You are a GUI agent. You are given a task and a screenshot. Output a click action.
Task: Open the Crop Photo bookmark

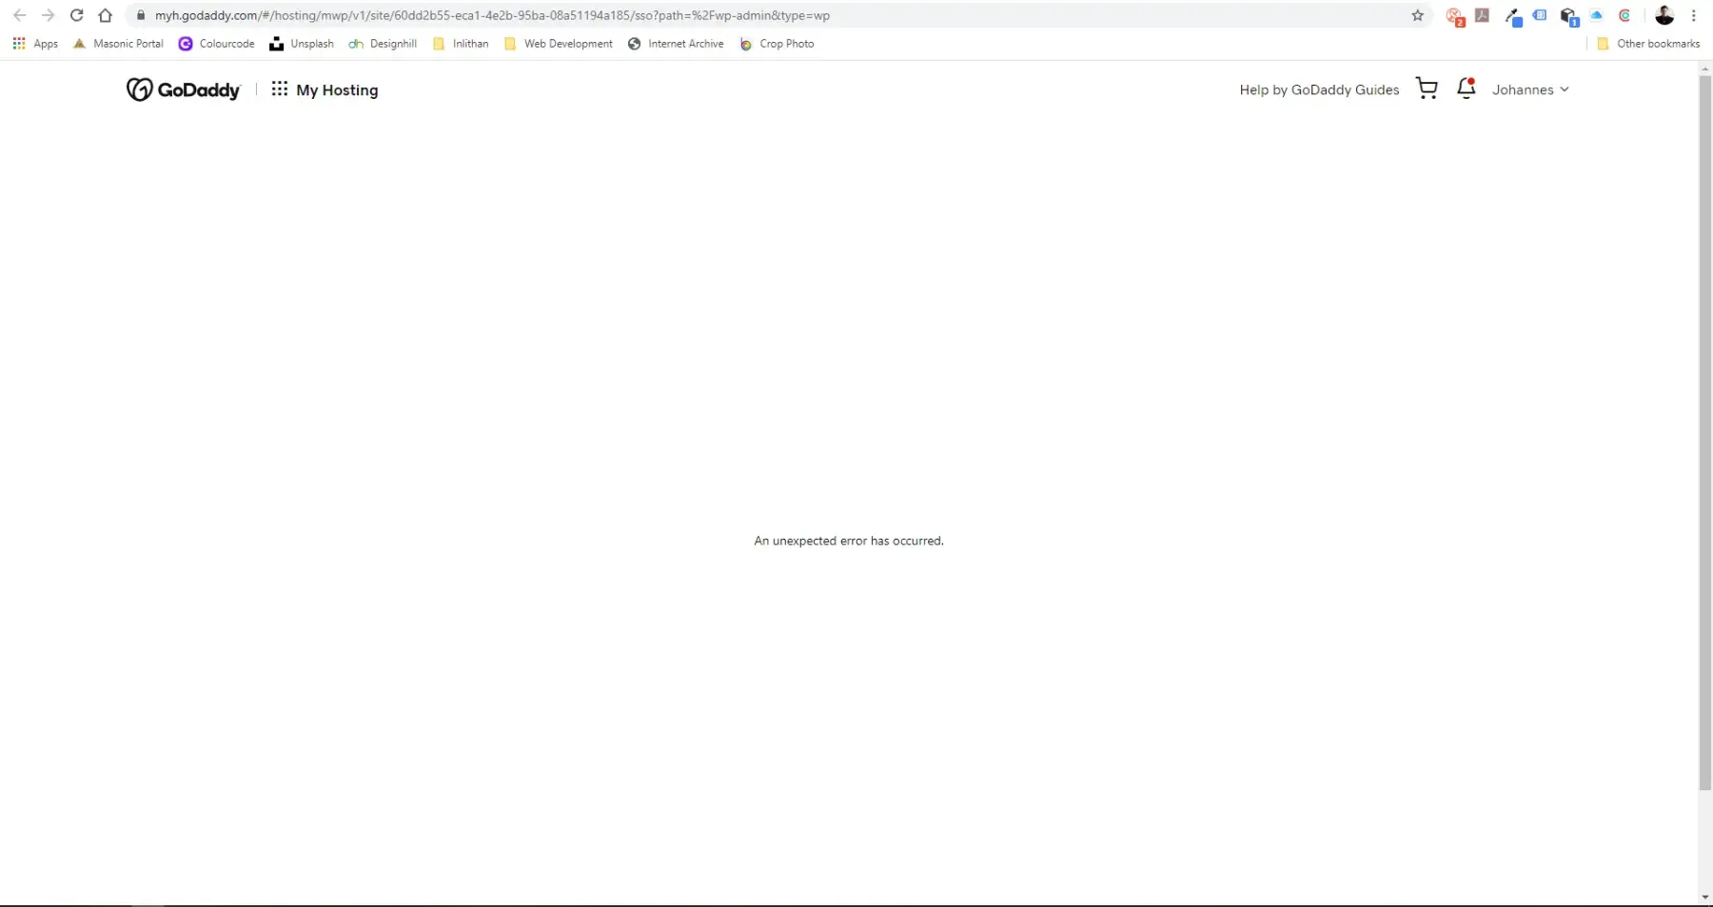click(777, 44)
